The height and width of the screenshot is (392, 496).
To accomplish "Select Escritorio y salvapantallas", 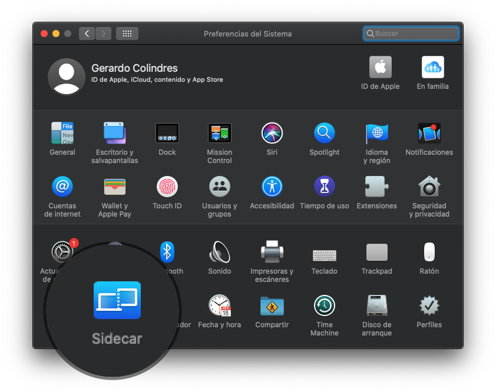I will (114, 133).
